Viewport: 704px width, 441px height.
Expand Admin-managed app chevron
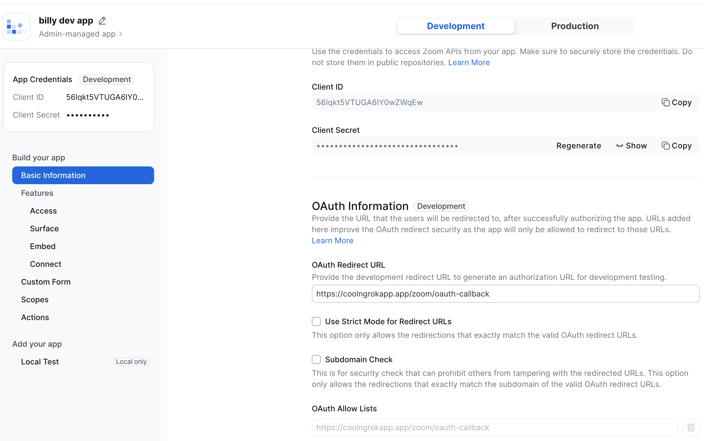[121, 34]
